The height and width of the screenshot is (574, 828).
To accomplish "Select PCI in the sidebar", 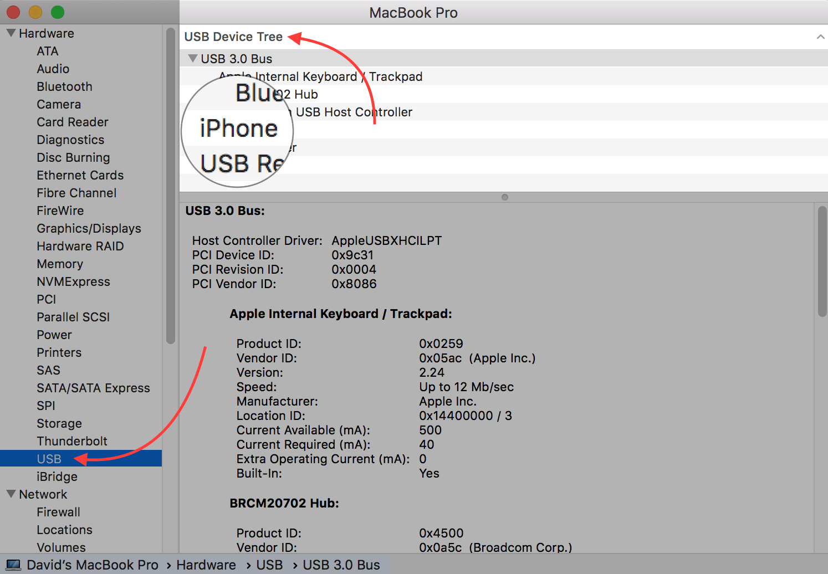I will pos(47,299).
